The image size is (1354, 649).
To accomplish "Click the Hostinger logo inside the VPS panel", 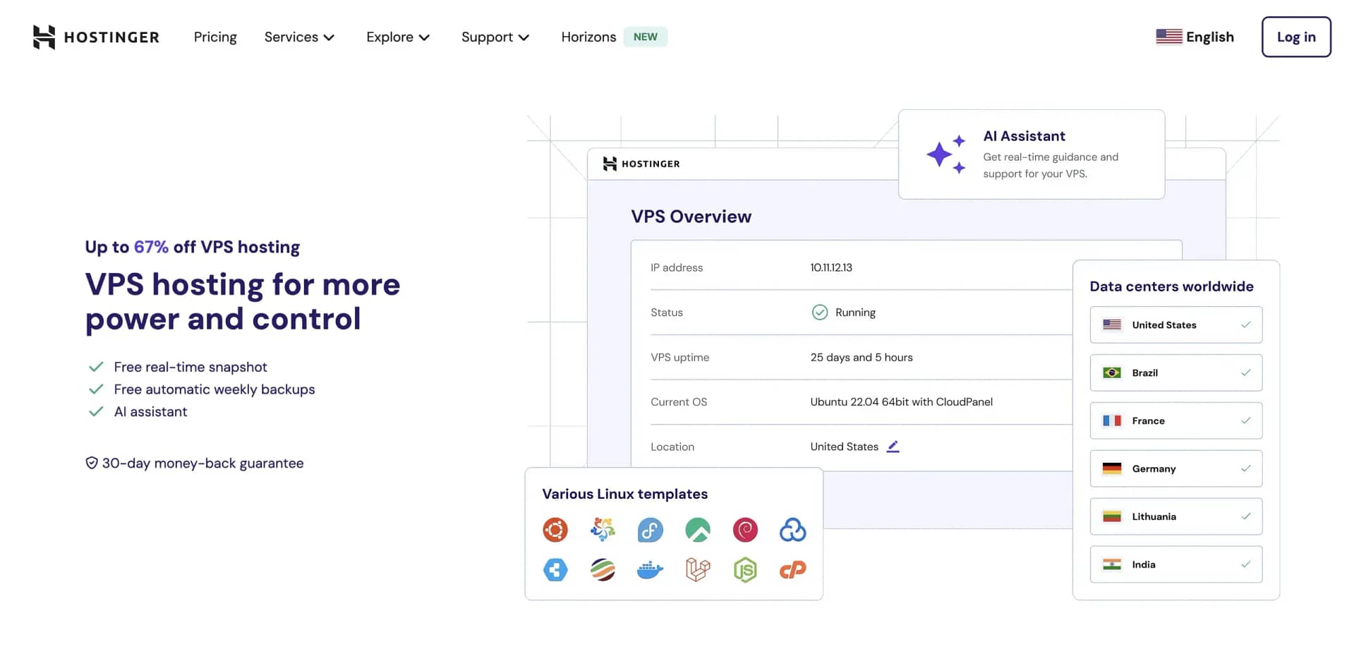I will [x=641, y=164].
